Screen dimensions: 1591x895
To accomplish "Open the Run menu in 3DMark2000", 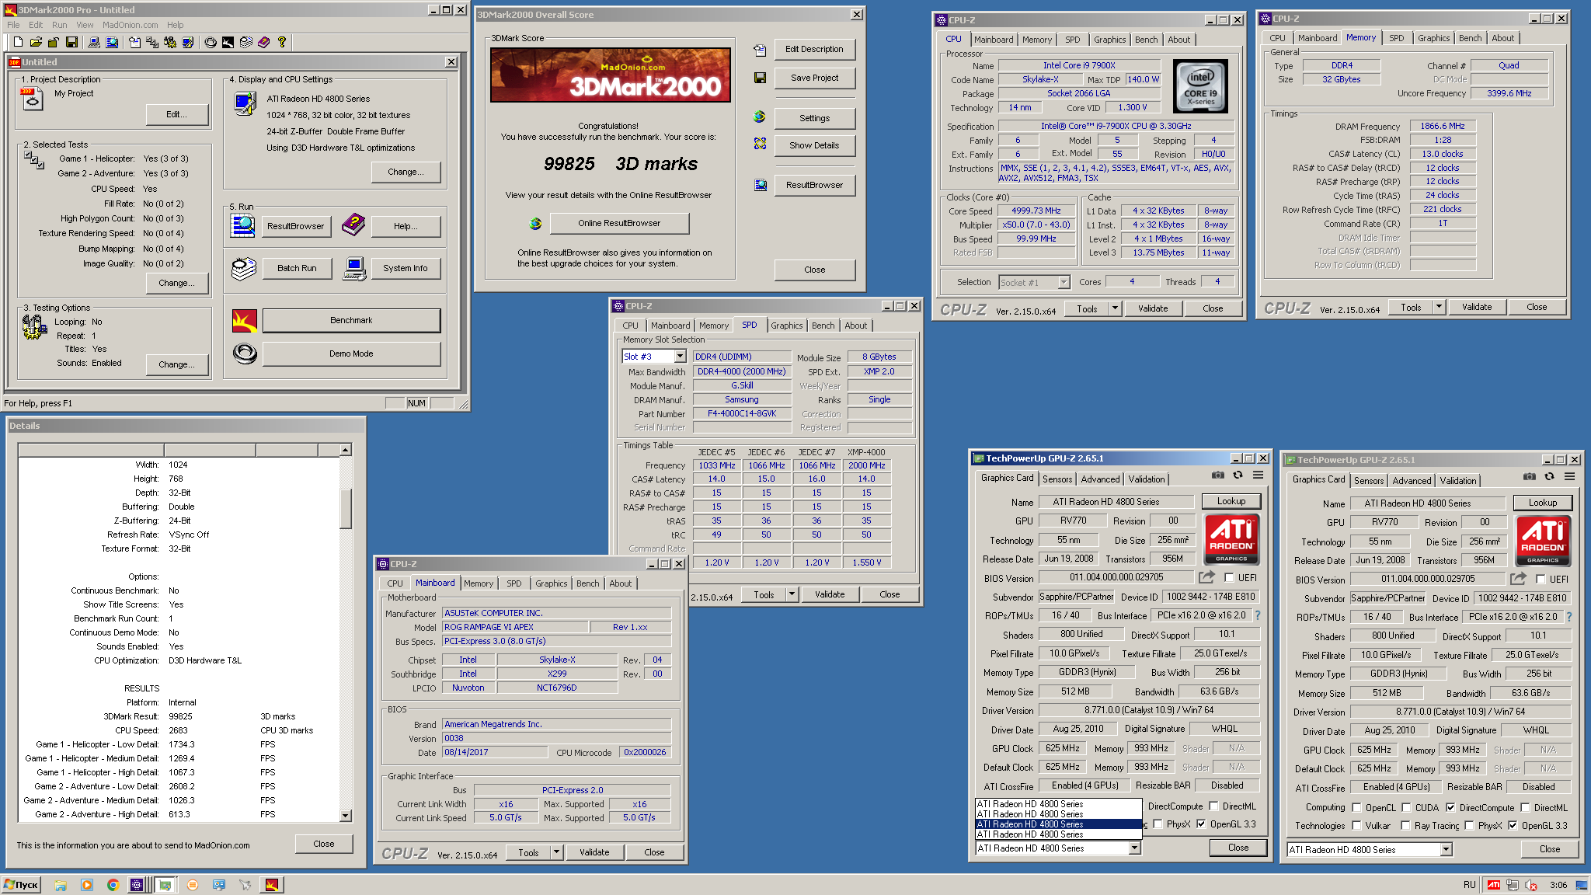I will (59, 25).
